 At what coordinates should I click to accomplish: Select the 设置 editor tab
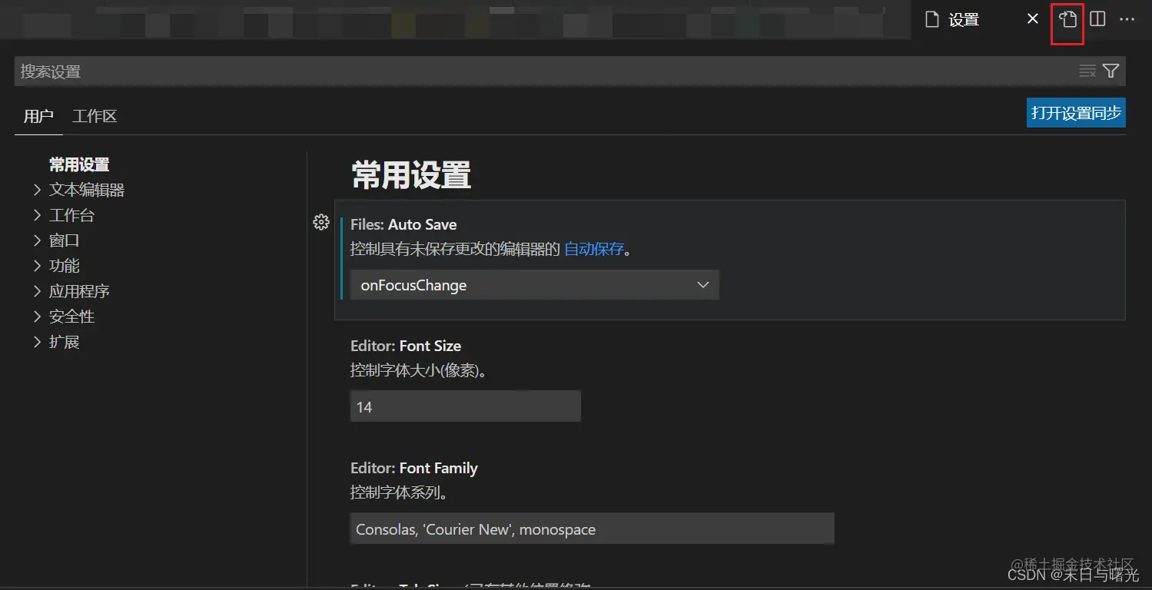point(963,19)
